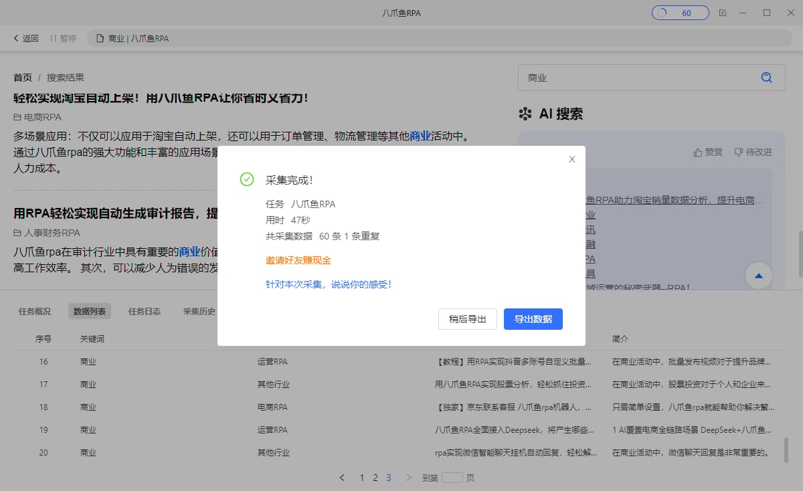Click the web page vertical scrollbar

800,254
